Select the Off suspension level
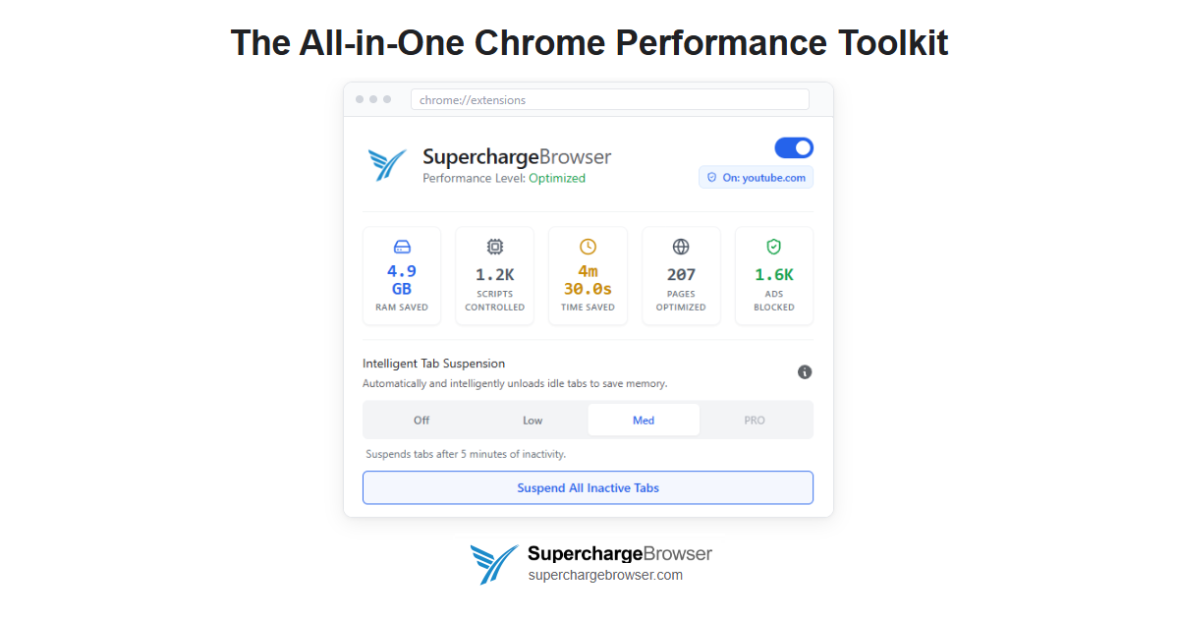Image resolution: width=1179 pixels, height=619 pixels. pos(421,420)
